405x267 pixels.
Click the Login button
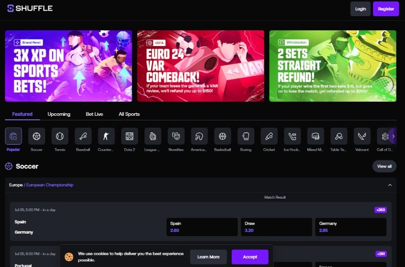[360, 9]
